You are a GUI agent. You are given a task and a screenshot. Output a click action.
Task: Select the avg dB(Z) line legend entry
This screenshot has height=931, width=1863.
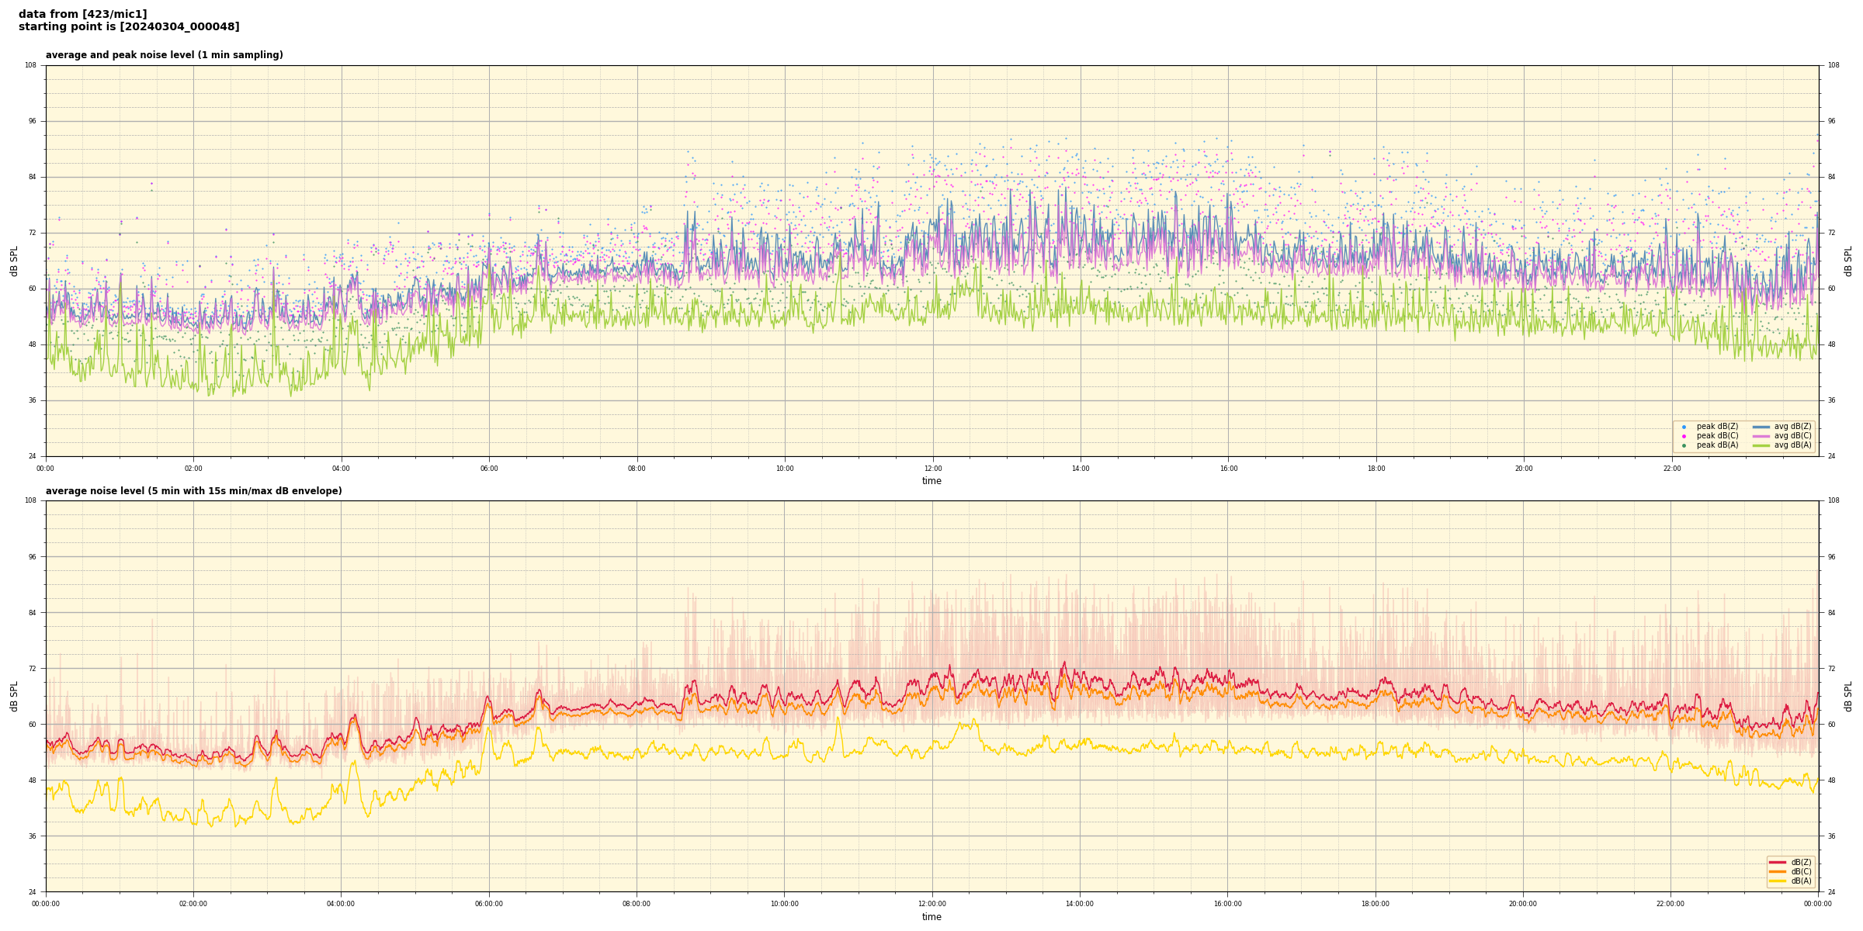point(1761,427)
